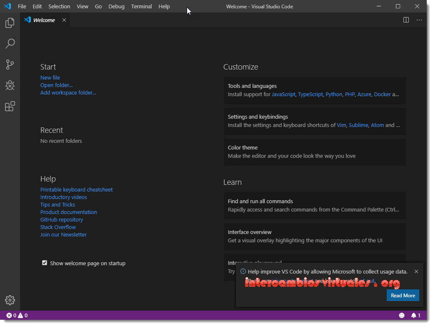Open Find and run all commands card

tap(315, 206)
